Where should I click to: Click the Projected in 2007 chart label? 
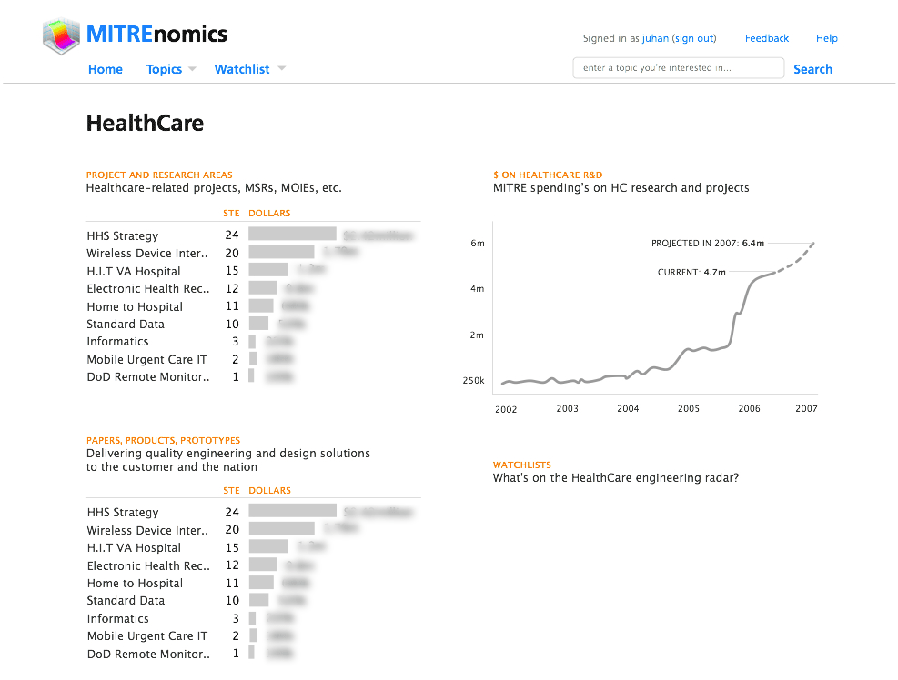pos(707,244)
